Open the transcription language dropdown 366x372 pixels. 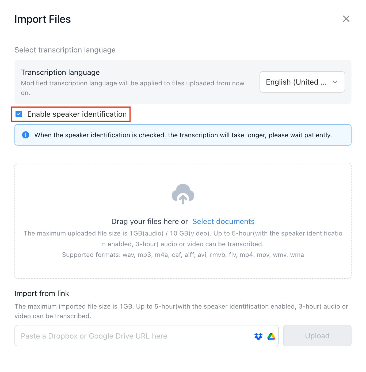302,82
